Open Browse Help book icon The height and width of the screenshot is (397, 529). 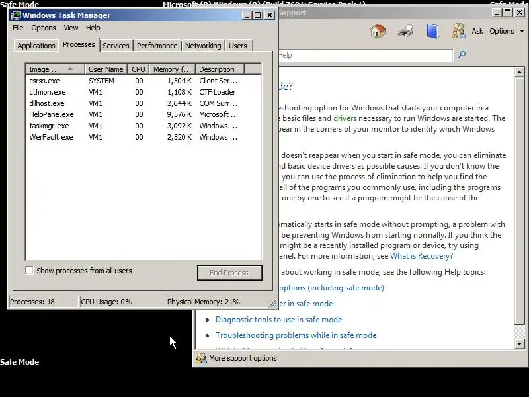432,31
